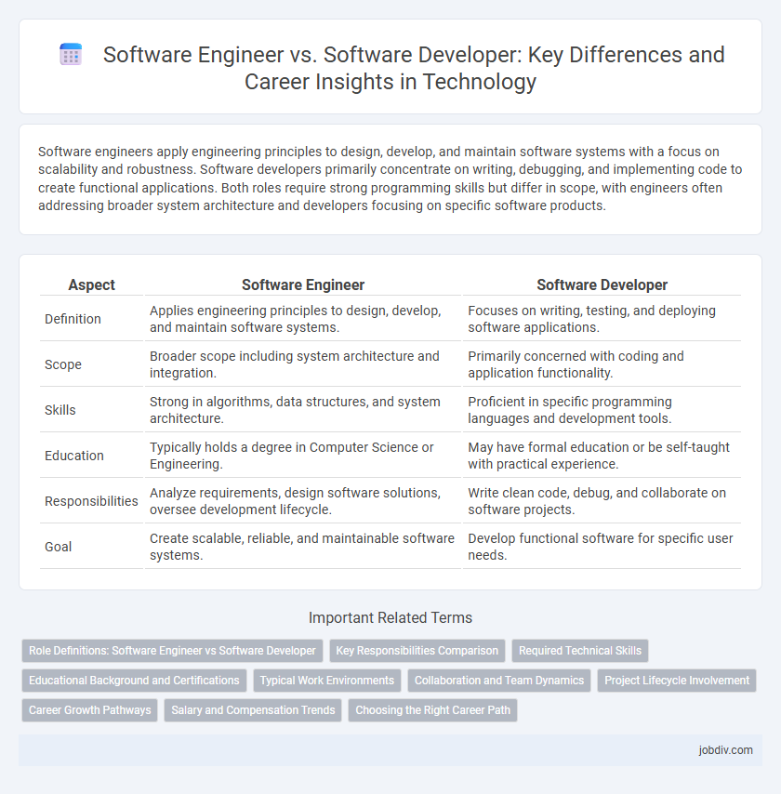The image size is (781, 794).
Task: Click the calendar icon beside the title
Action: pyautogui.click(x=71, y=55)
